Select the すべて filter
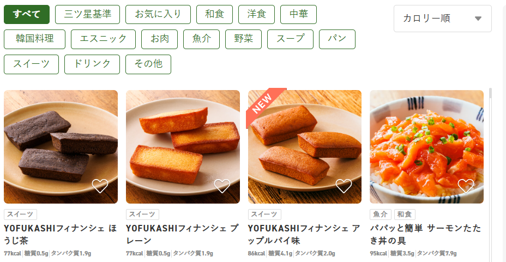 [x=27, y=15]
